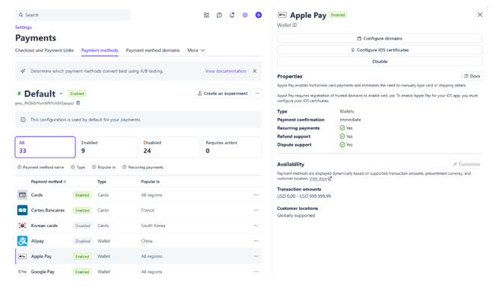
Task: Show All 33 payment methods
Action: (x=45, y=147)
